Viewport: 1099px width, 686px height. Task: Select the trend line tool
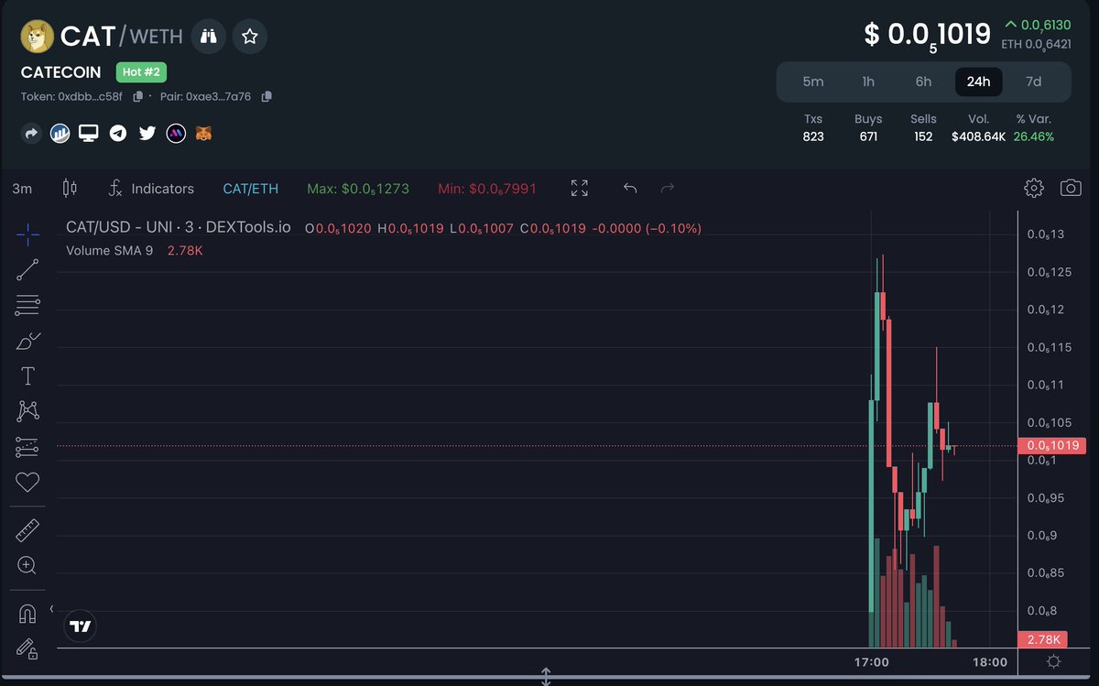(27, 269)
